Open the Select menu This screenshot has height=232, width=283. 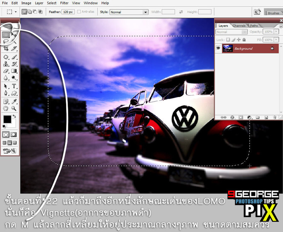52,3
